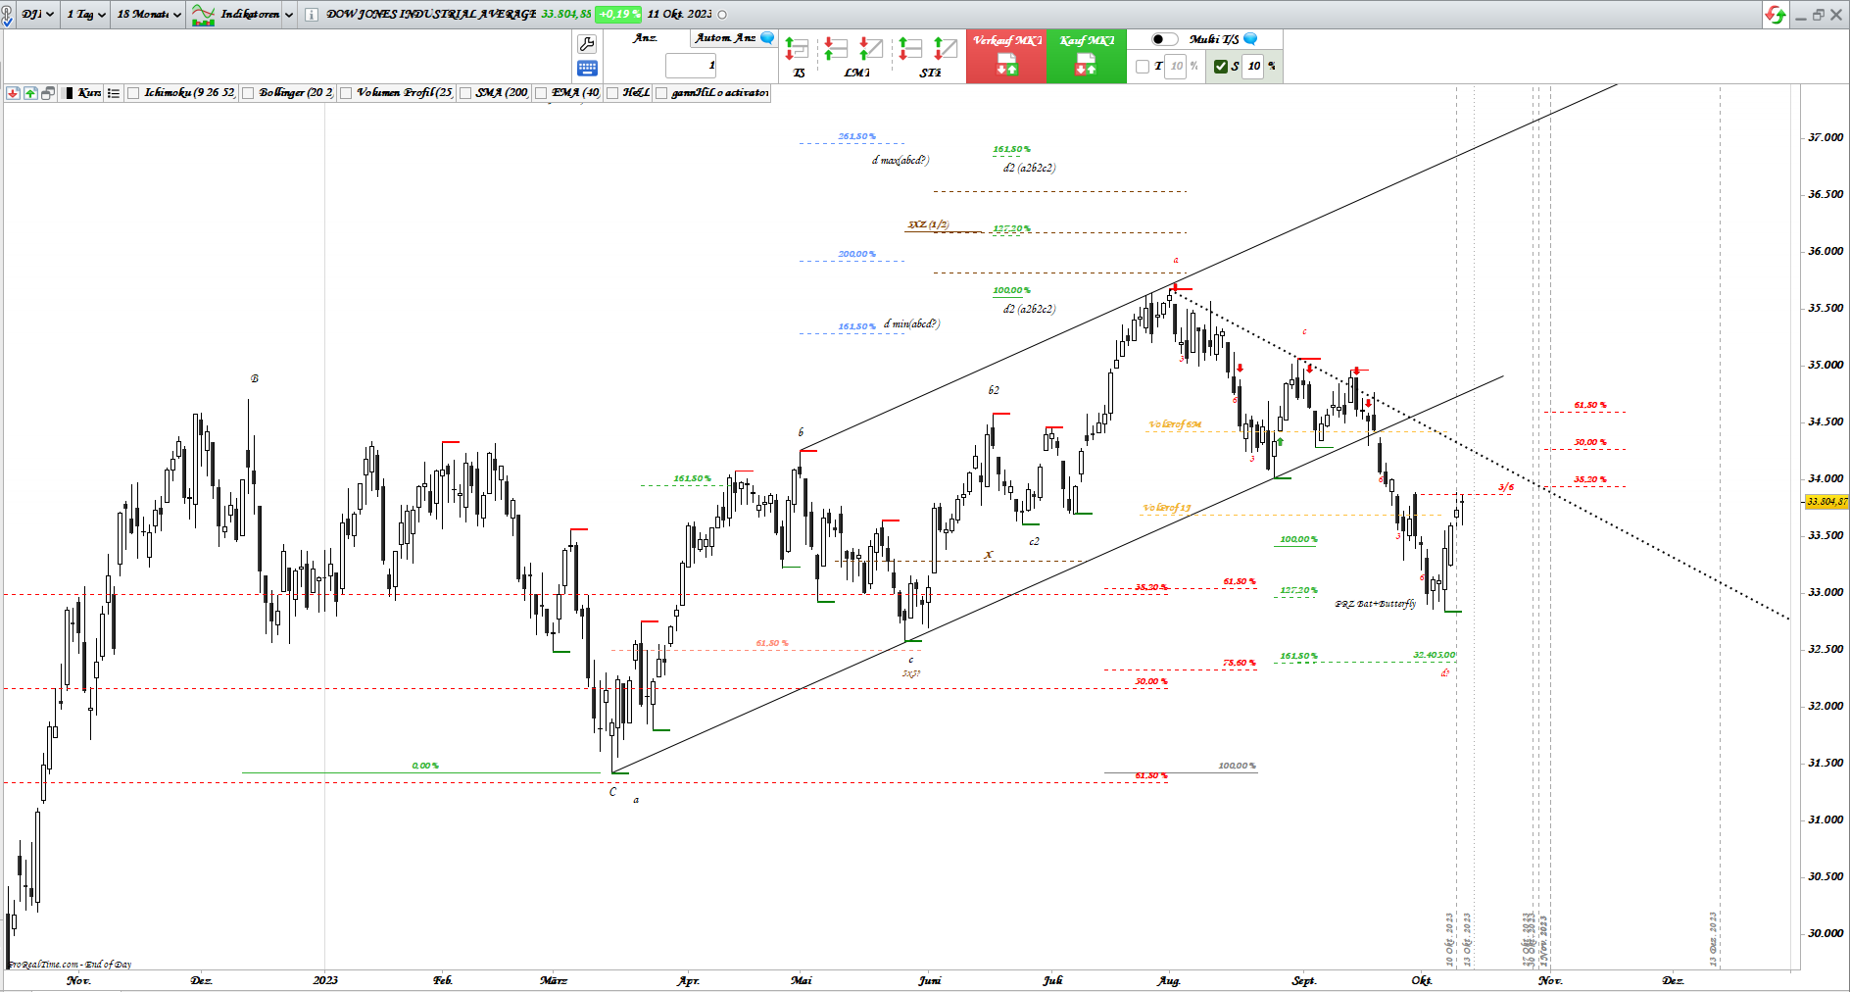The width and height of the screenshot is (1850, 992).
Task: Expand the Indikatoren dropdown arrow
Action: point(289,15)
